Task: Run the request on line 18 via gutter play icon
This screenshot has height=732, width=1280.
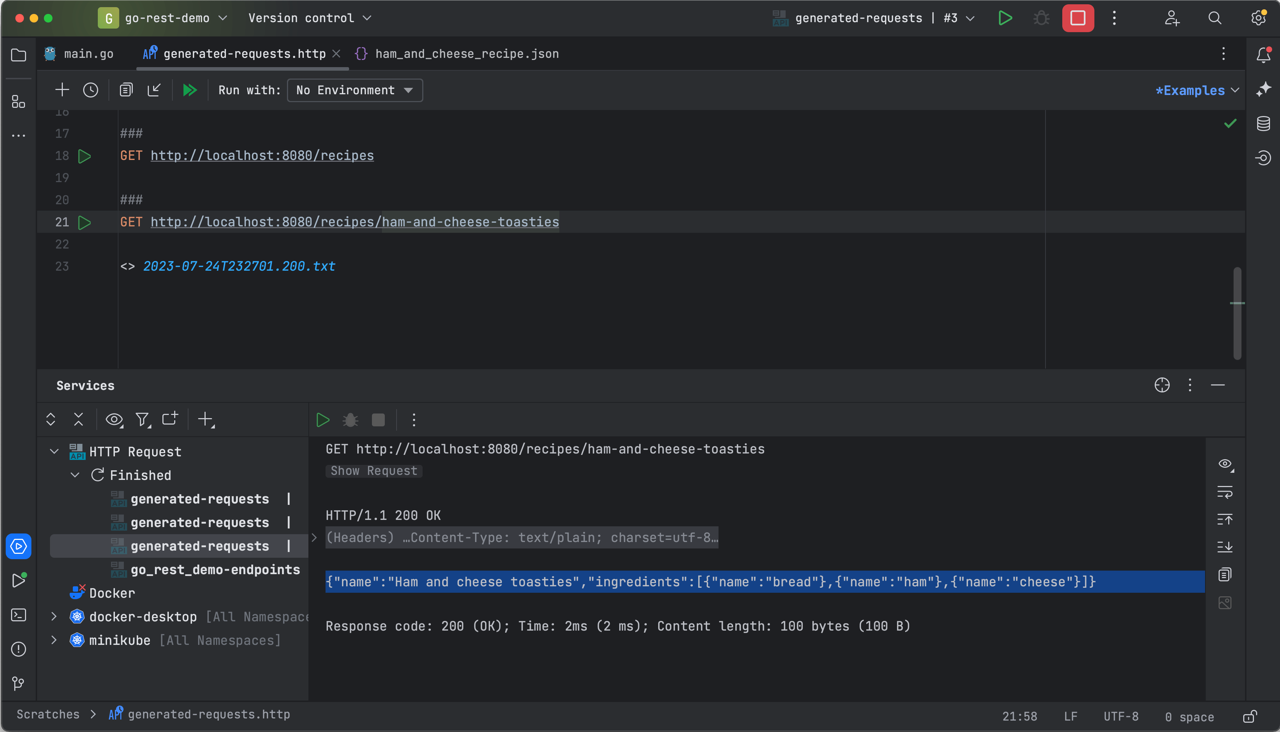Action: (x=85, y=156)
